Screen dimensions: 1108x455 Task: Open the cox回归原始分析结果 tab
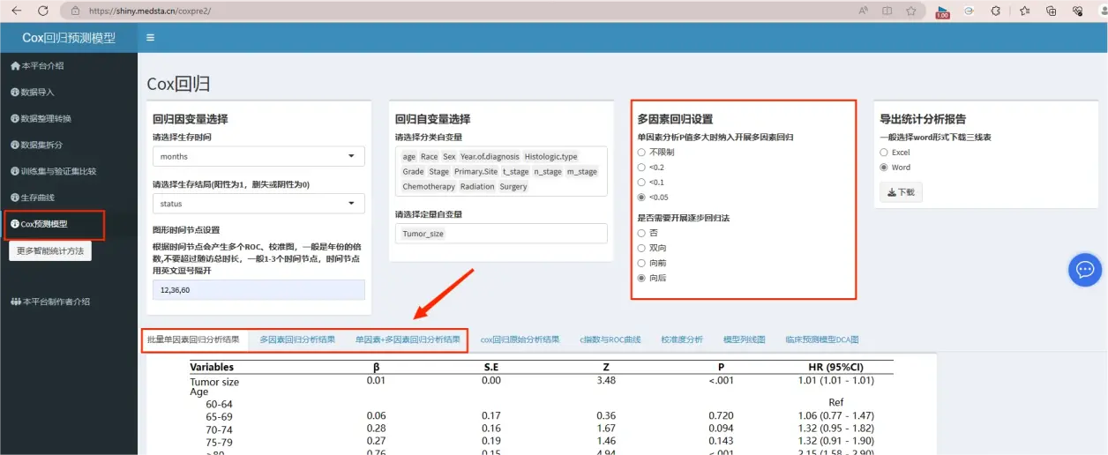520,339
